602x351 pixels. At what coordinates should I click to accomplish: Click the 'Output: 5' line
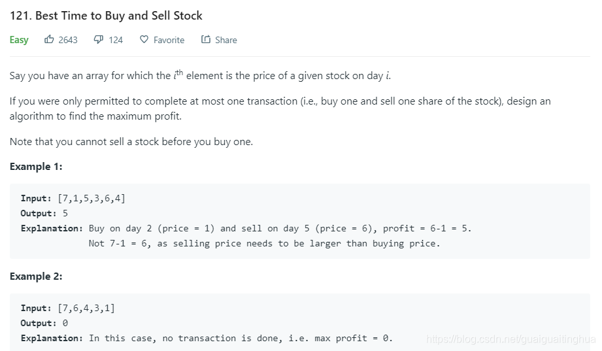tap(44, 213)
